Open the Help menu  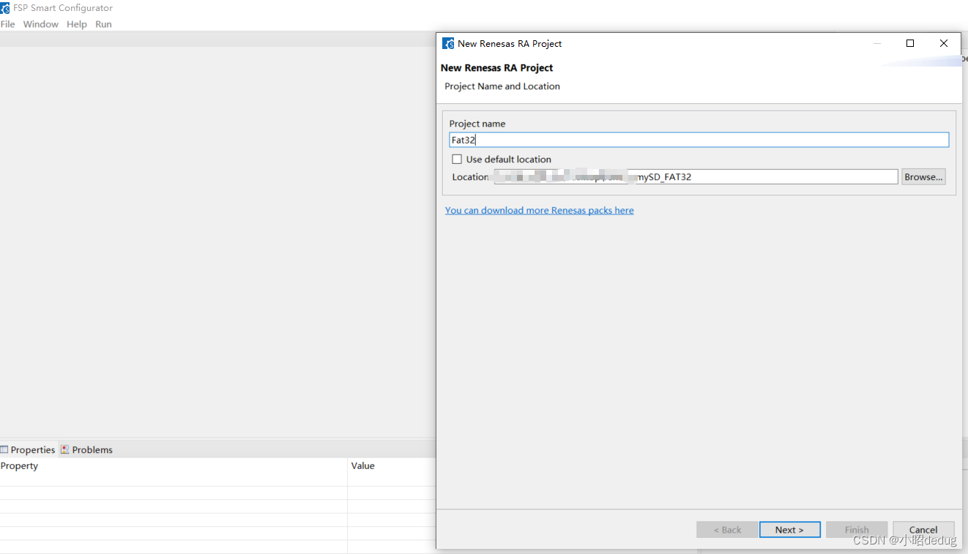(77, 24)
